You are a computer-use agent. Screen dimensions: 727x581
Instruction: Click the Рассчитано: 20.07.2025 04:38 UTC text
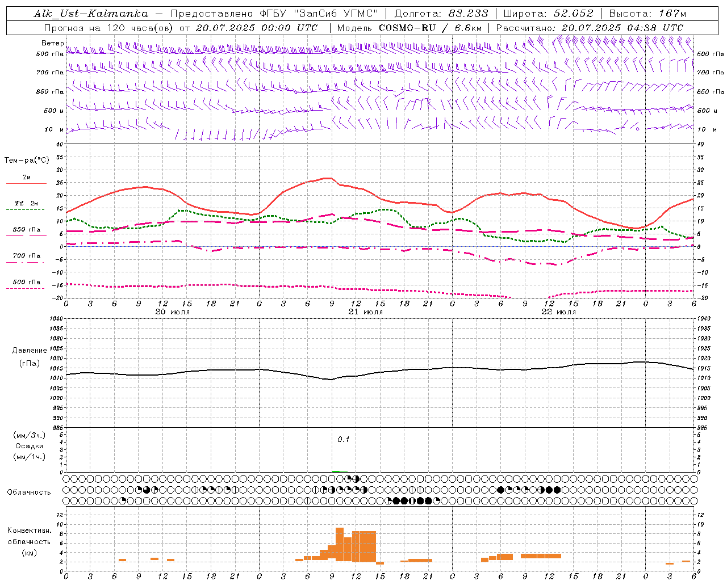pyautogui.click(x=590, y=28)
